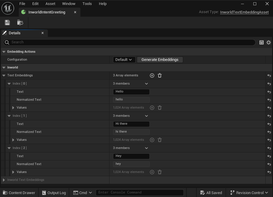Open the Output Log
The height and width of the screenshot is (197, 273).
coord(54,193)
